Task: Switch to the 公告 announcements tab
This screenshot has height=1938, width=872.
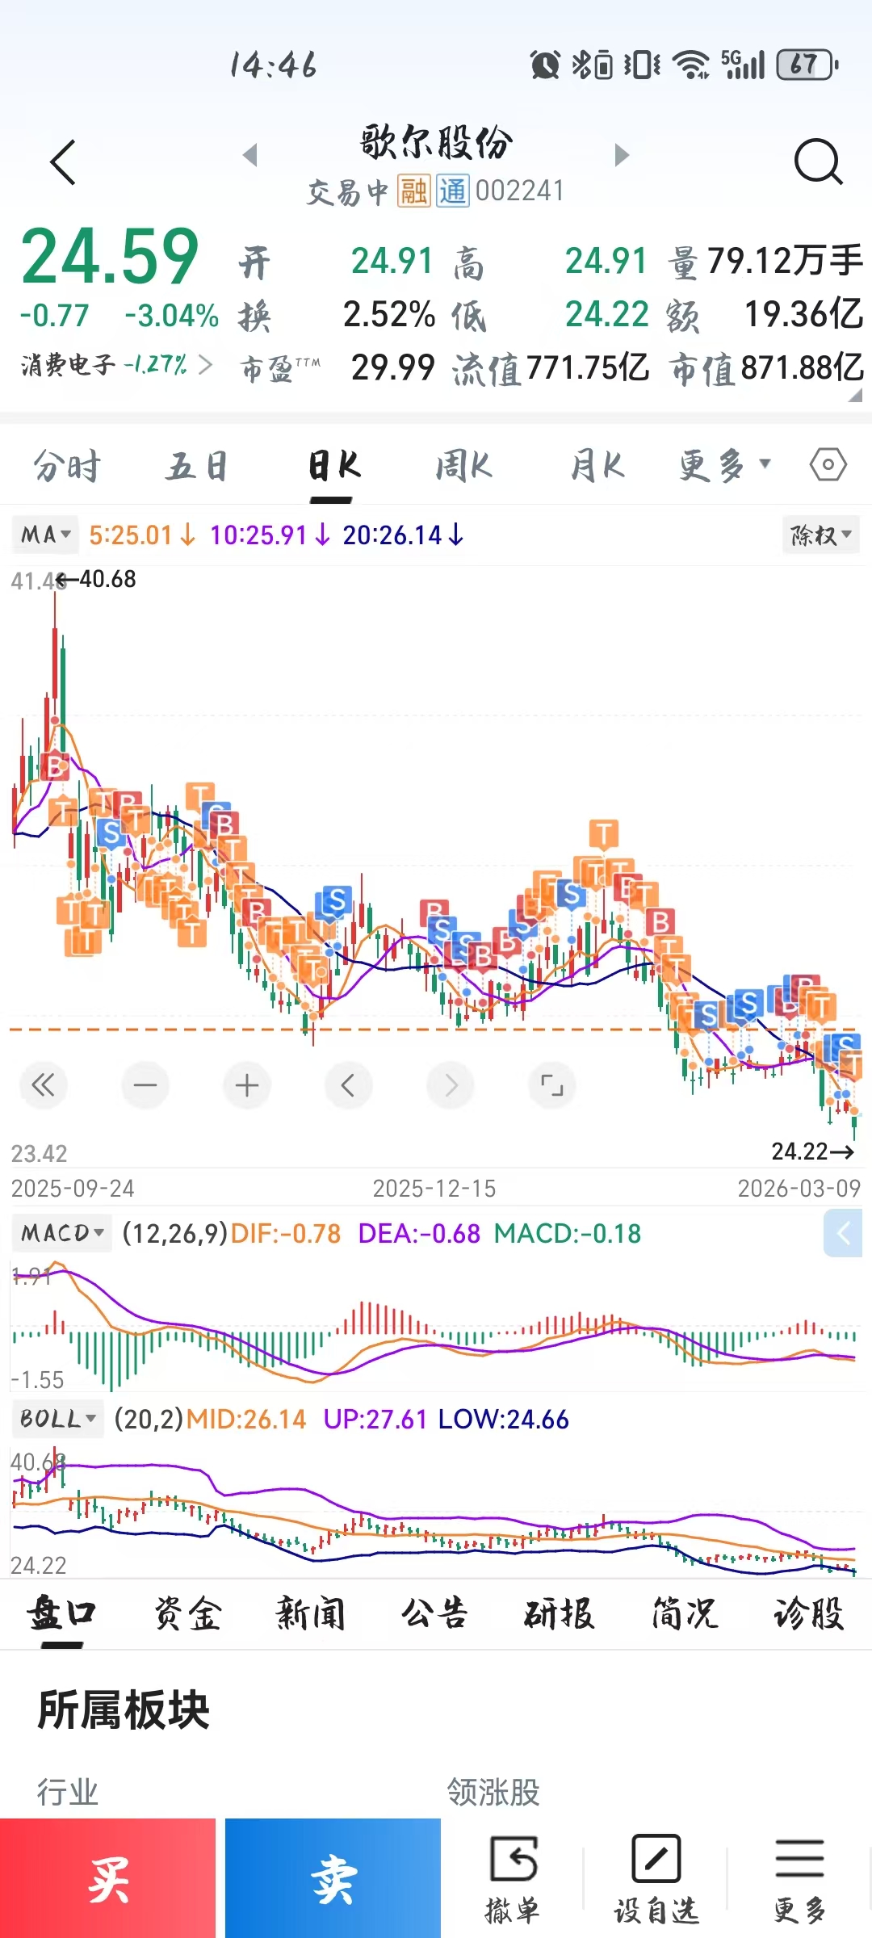Action: coord(435,1613)
